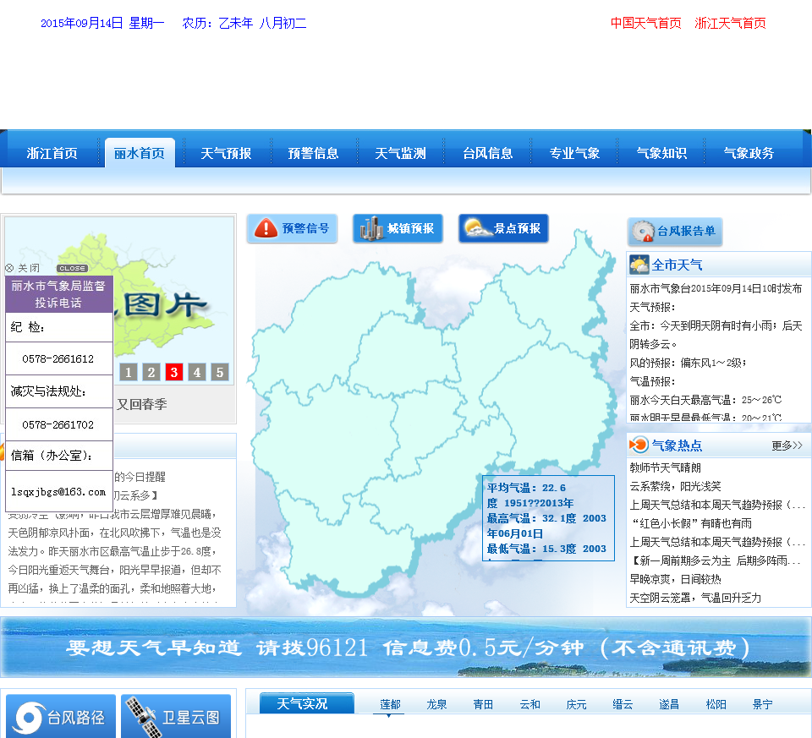Show slideshow image number 5
Viewport: 812px width, 738px height.
220,372
